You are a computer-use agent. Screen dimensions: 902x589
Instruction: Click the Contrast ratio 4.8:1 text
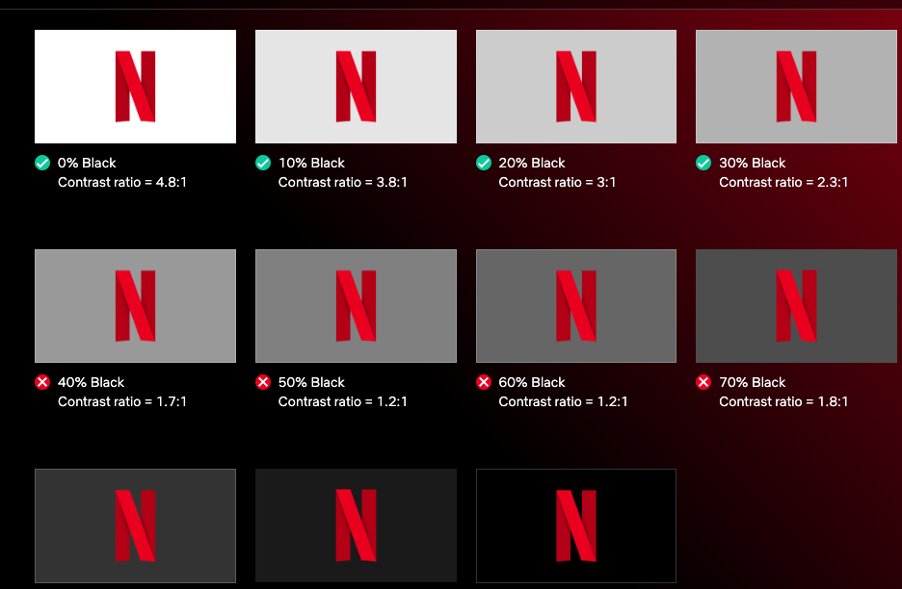[120, 182]
